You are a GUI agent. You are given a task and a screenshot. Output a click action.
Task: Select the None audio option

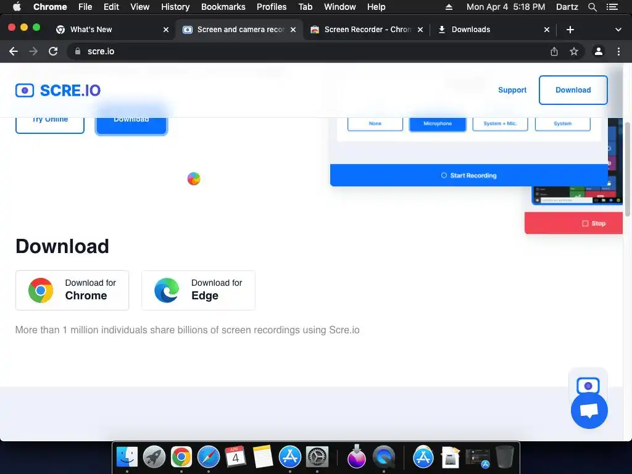tap(375, 123)
